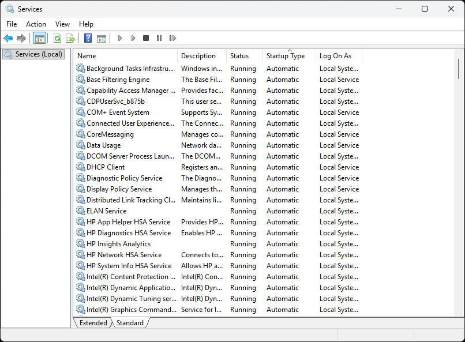465x342 pixels.
Task: Select the DHCP Client service row
Action: (106, 167)
